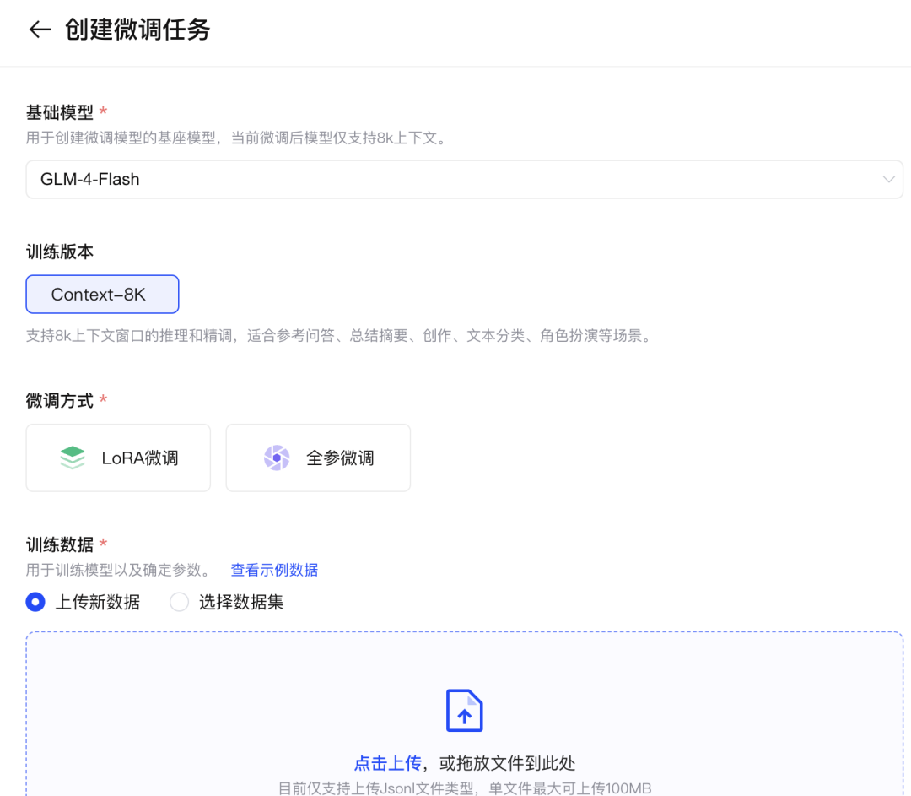Click the file upload icon
This screenshot has width=911, height=796.
click(x=464, y=710)
